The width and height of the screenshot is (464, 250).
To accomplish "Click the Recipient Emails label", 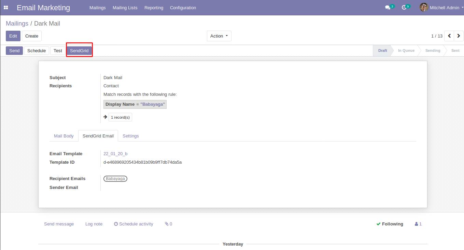I will point(68,179).
